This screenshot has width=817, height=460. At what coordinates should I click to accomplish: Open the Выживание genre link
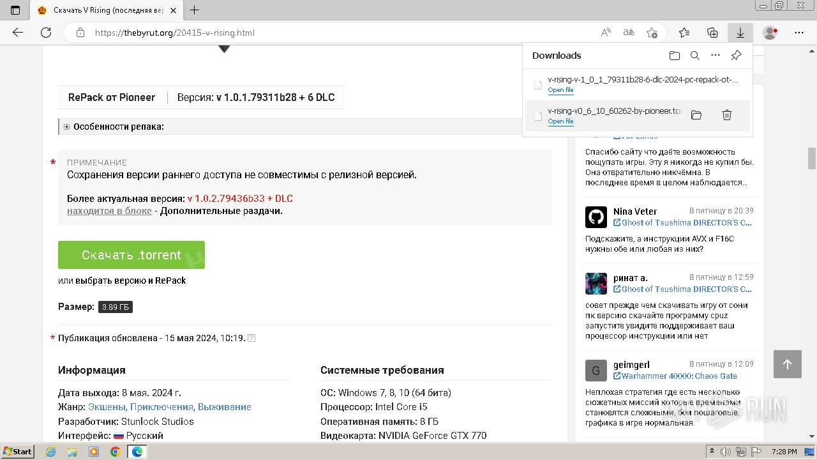225,407
